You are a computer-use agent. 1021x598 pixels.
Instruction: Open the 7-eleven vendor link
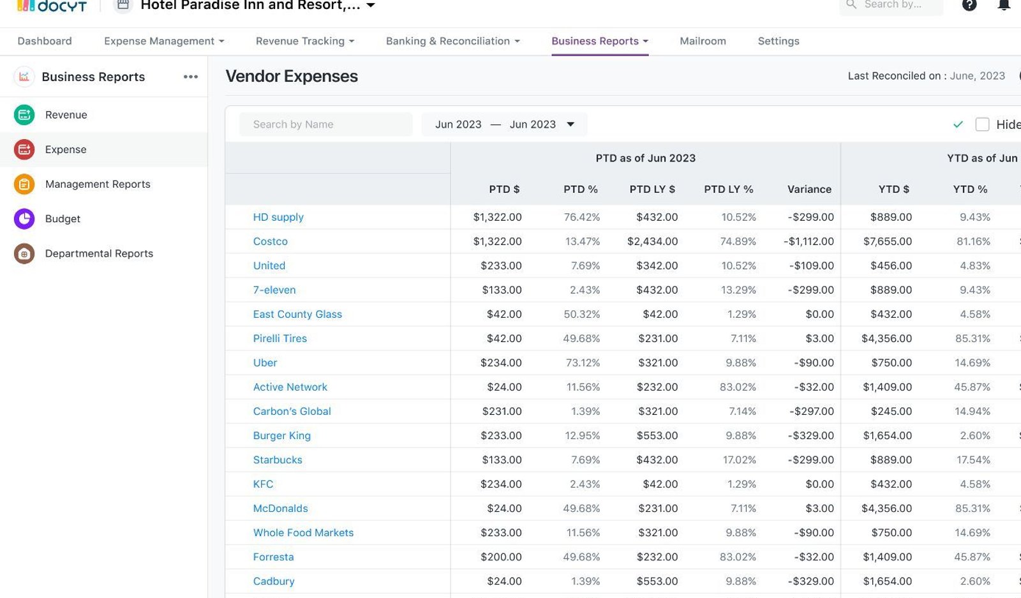(x=274, y=290)
